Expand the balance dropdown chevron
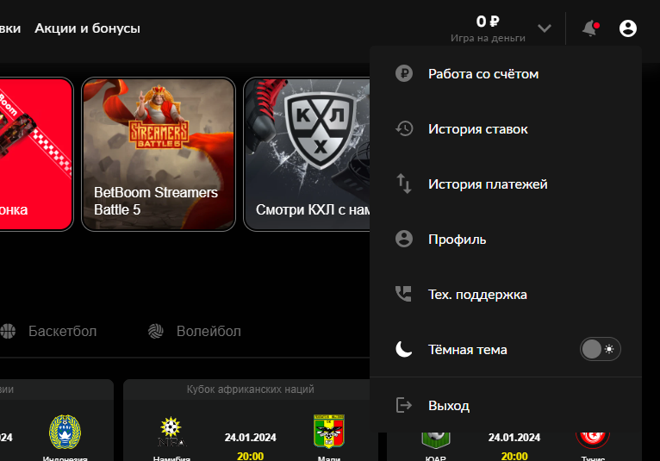Viewport: 660px width, 461px height. point(545,28)
